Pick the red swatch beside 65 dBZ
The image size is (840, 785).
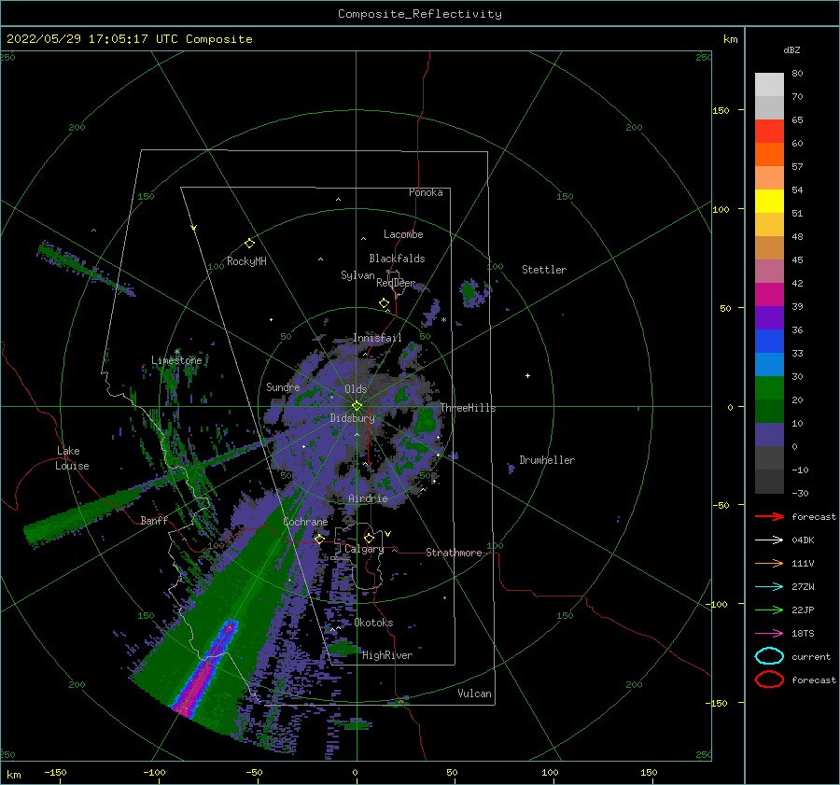coord(769,132)
